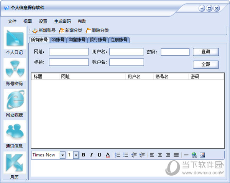The width and height of the screenshot is (230, 183).
Task: Open the 网址收藏 browser sidebar icon
Action: (15, 100)
